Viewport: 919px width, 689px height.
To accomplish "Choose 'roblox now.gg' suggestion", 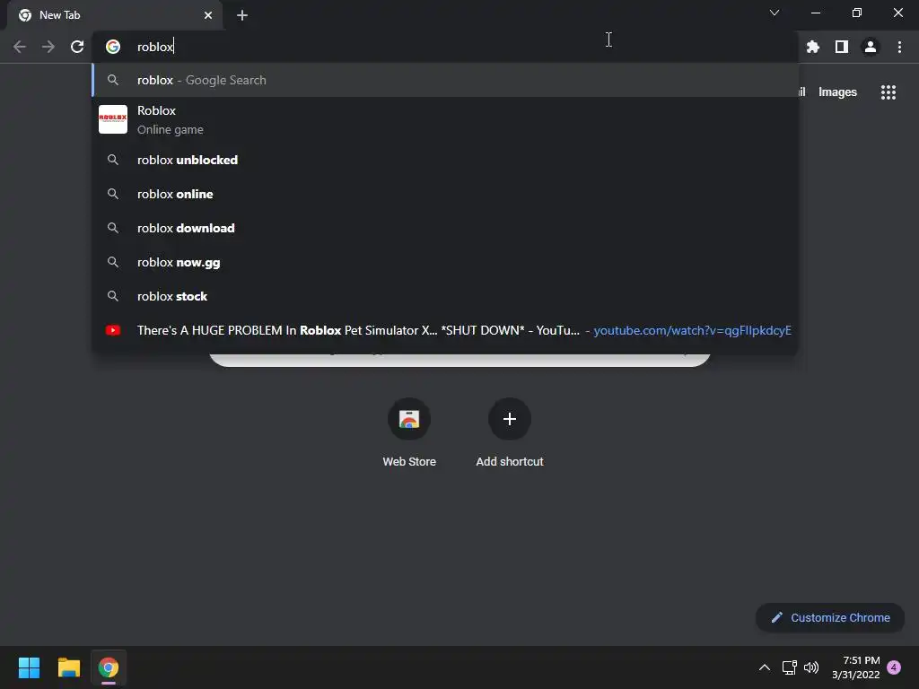I will pyautogui.click(x=445, y=262).
